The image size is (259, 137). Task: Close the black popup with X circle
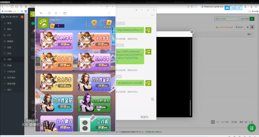(x=192, y=32)
